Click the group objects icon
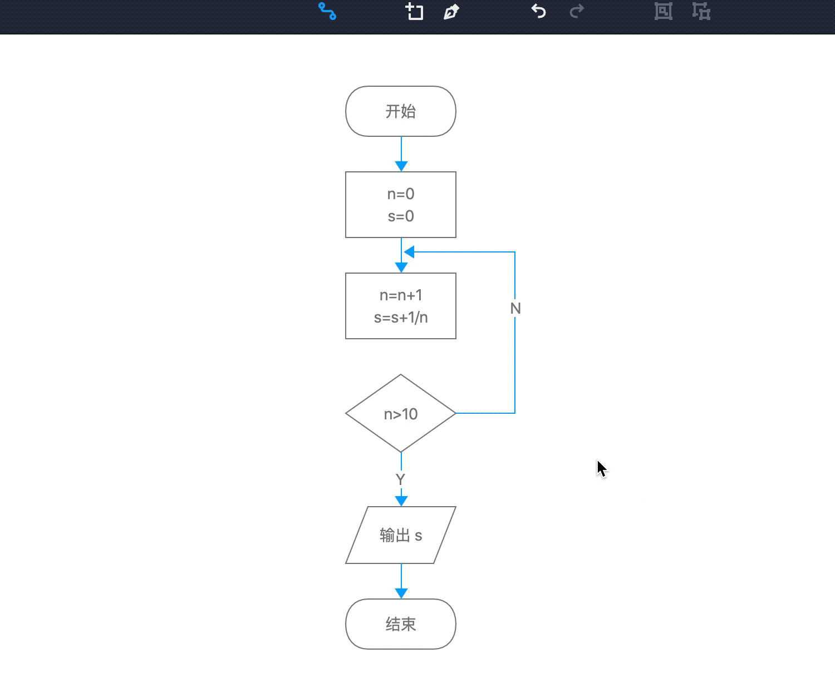 click(x=663, y=11)
